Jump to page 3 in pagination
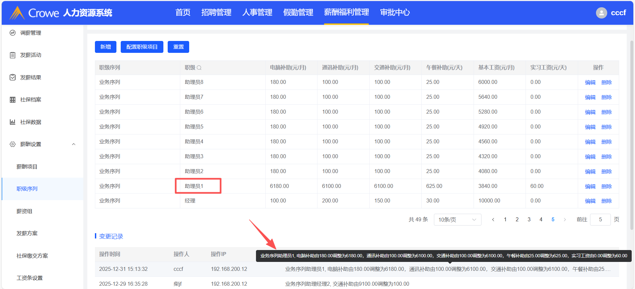The image size is (635, 289). point(529,220)
